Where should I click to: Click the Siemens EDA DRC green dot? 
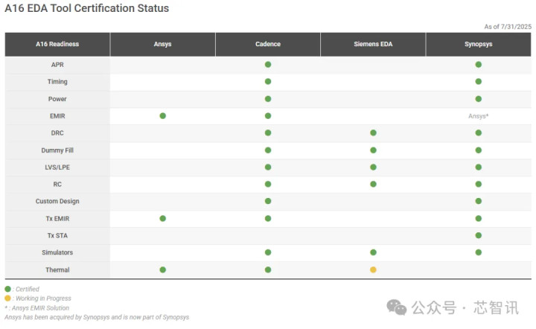click(373, 133)
